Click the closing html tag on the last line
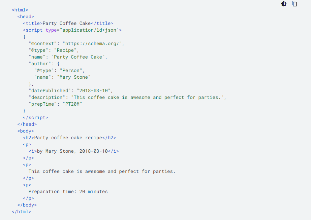 (x=21, y=212)
